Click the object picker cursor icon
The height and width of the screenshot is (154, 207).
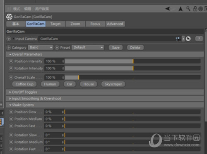coord(188,39)
